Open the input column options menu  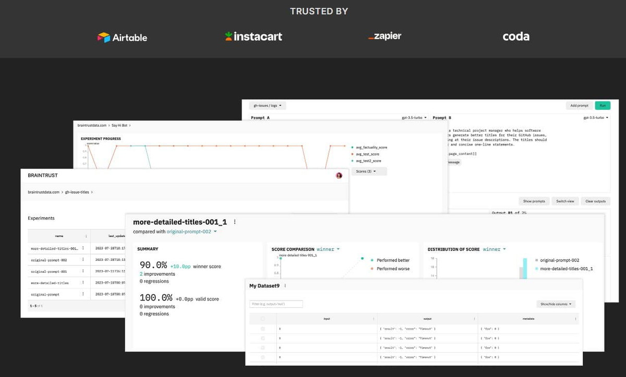(x=374, y=319)
